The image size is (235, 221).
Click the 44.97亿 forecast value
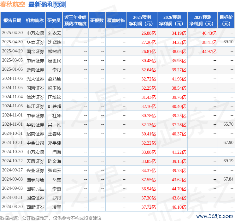tap(209, 51)
